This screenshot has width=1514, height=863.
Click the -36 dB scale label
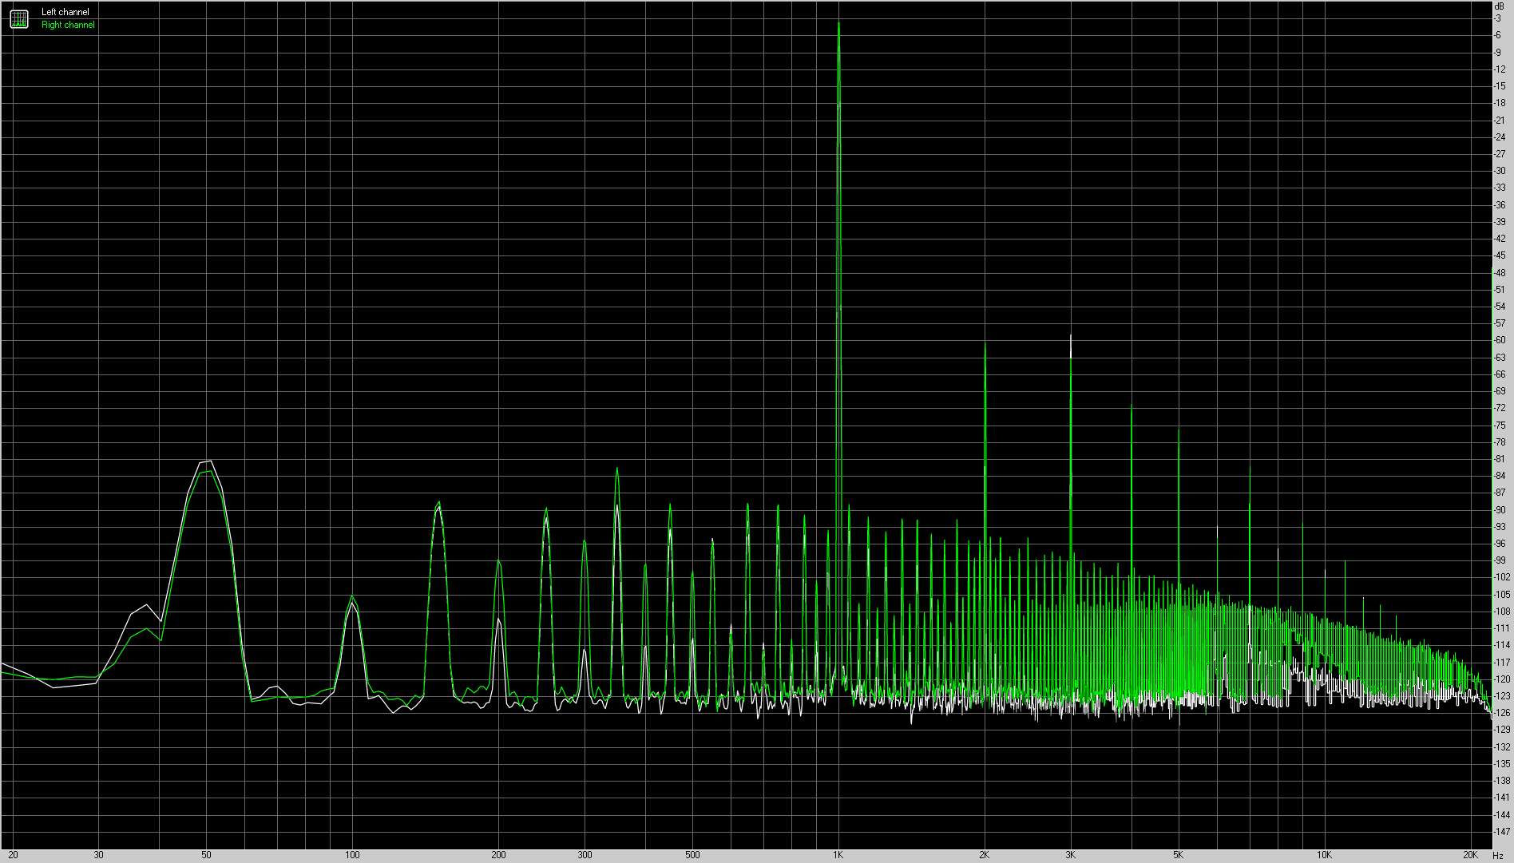click(1500, 205)
